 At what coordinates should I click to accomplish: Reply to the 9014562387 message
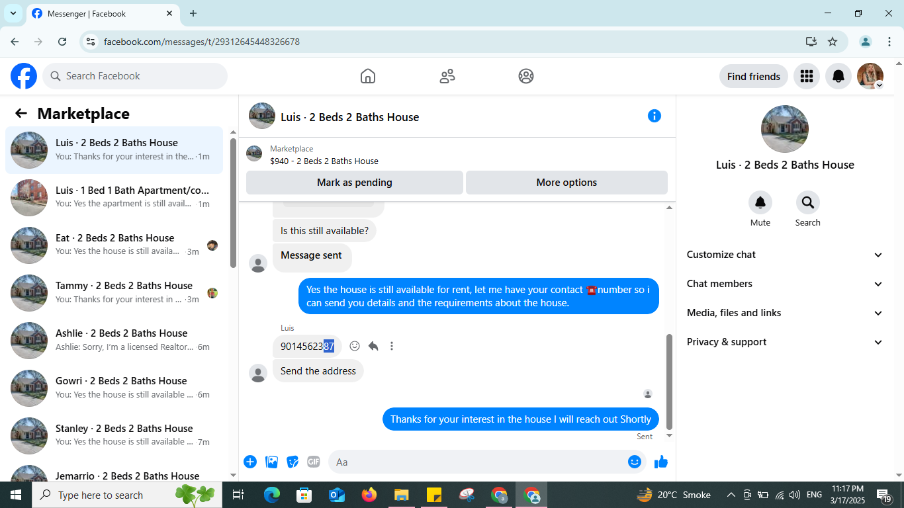(373, 346)
